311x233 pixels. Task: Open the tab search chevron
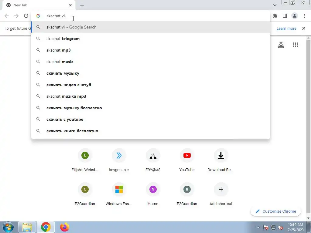tap(275, 5)
